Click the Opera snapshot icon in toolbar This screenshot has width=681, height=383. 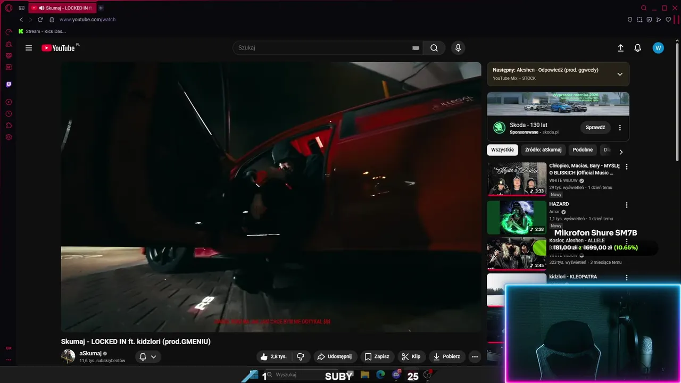(x=640, y=20)
